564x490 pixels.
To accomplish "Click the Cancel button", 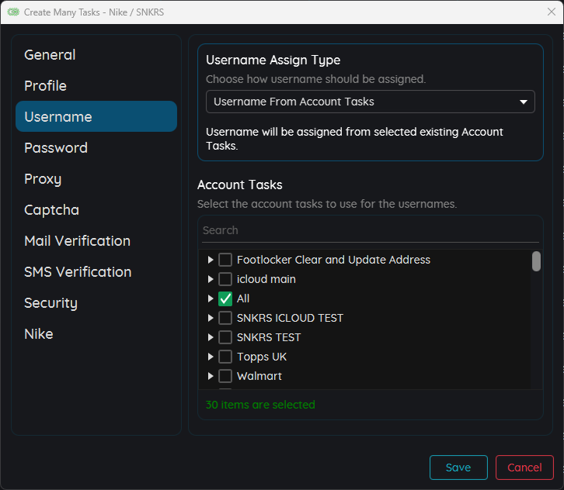I will click(x=524, y=468).
